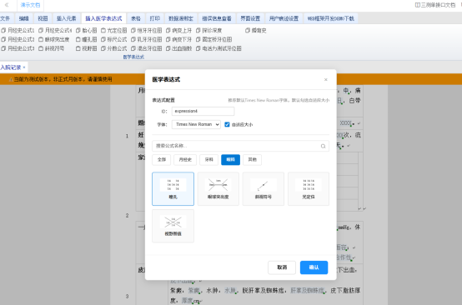462x305 pixels.
Task: Open the 三测单接口文档 link
Action: [x=435, y=5]
